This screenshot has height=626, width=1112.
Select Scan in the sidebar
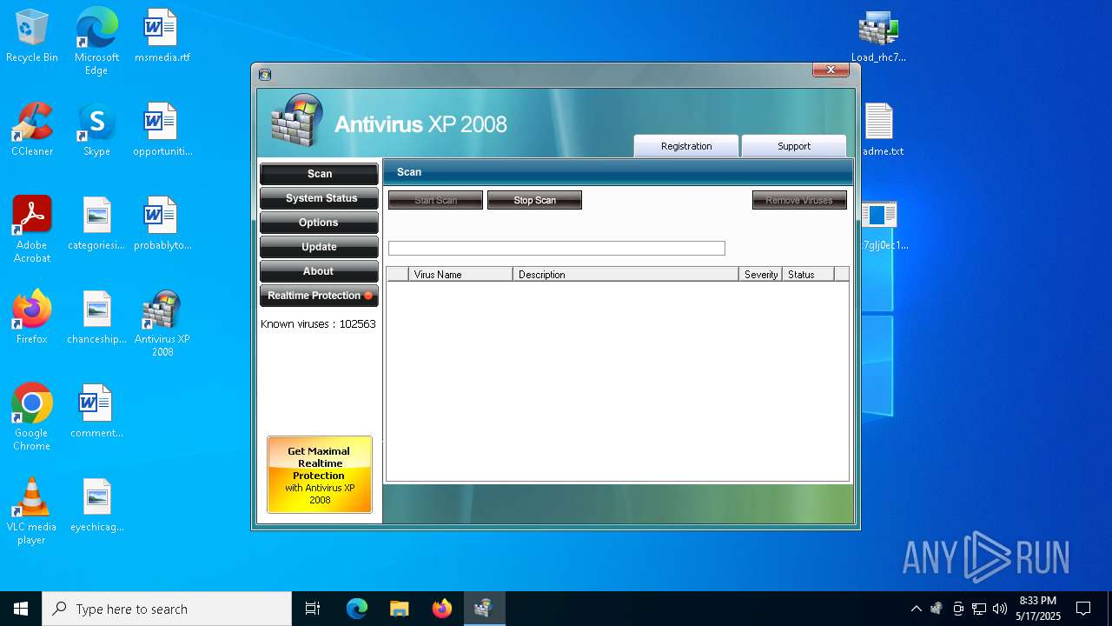(319, 174)
